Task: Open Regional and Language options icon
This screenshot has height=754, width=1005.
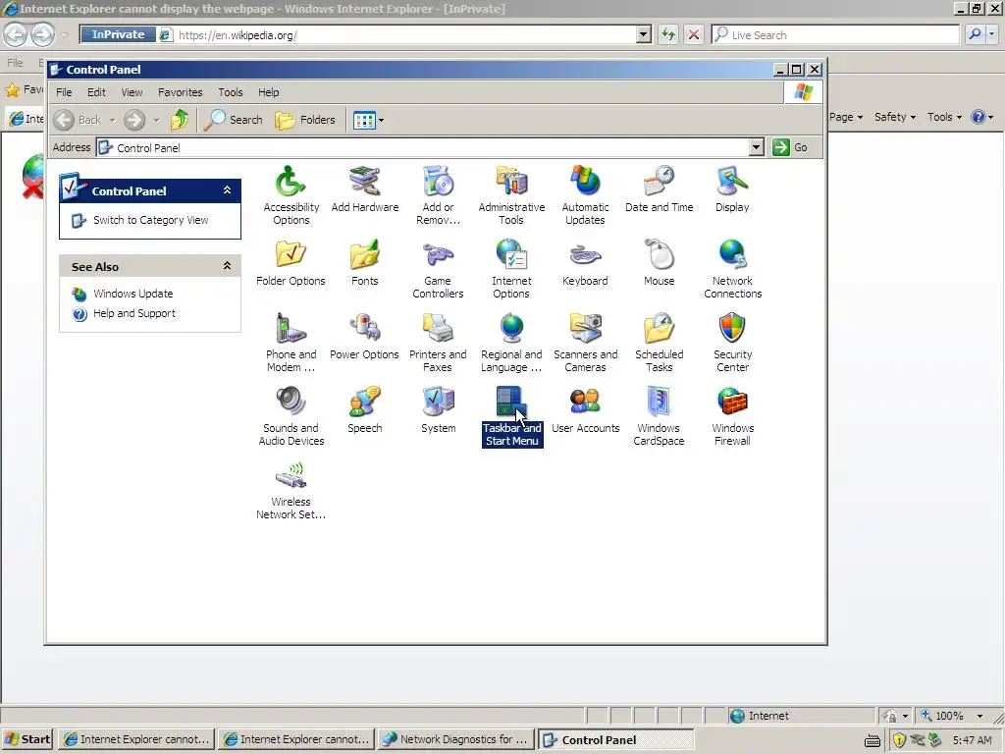Action: 511,343
